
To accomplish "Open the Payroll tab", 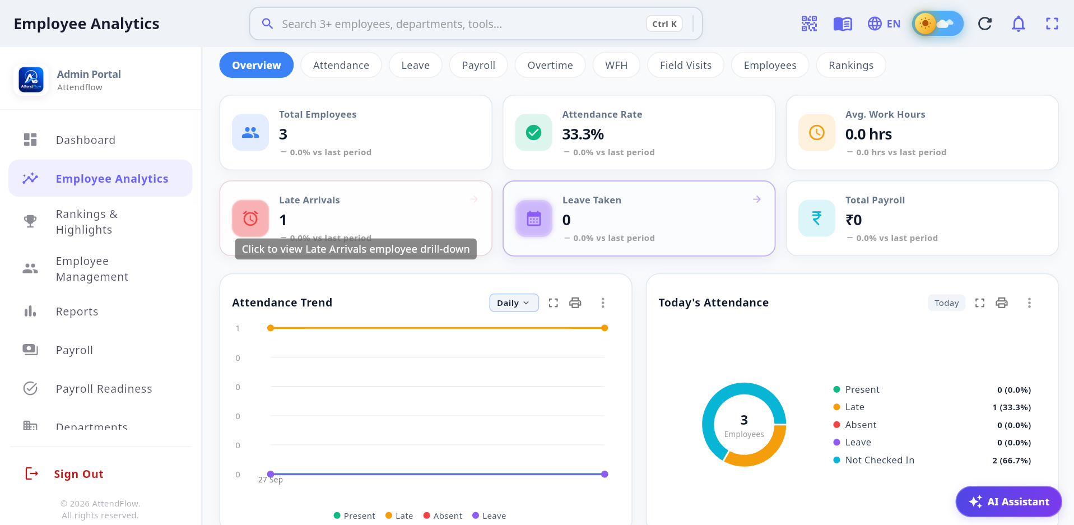I will pyautogui.click(x=478, y=65).
